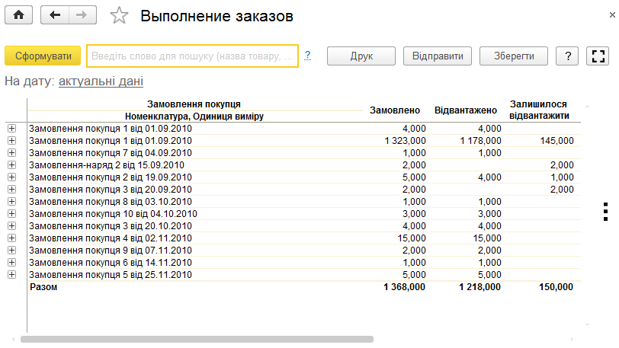Image resolution: width=619 pixels, height=348 pixels.
Task: Open the актуальні дані date link
Action: (101, 81)
